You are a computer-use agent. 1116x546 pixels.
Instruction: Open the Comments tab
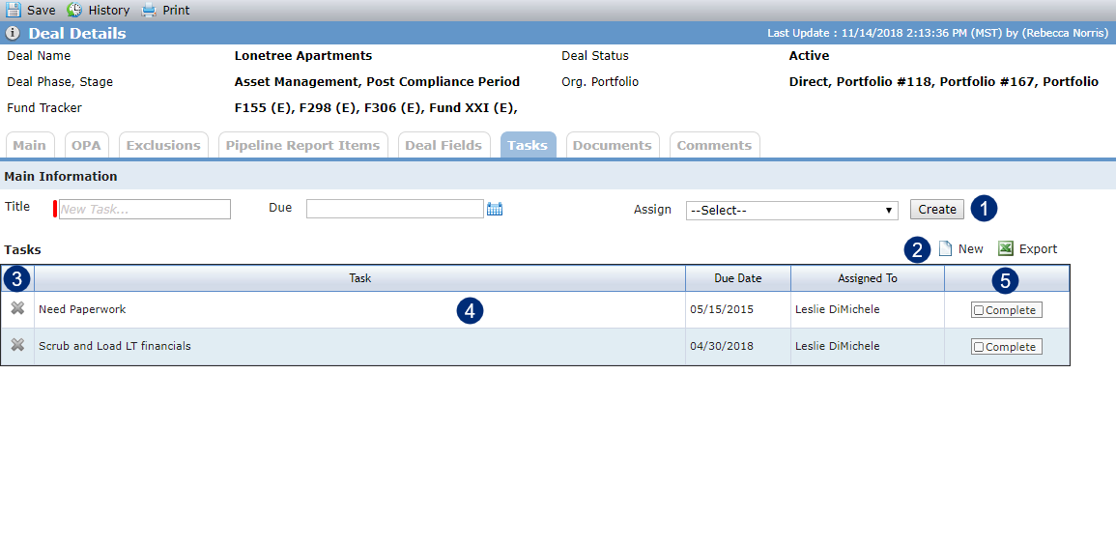point(715,145)
